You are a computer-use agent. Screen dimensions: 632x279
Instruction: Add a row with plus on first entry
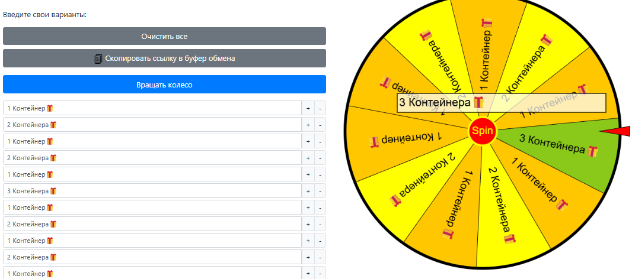308,108
